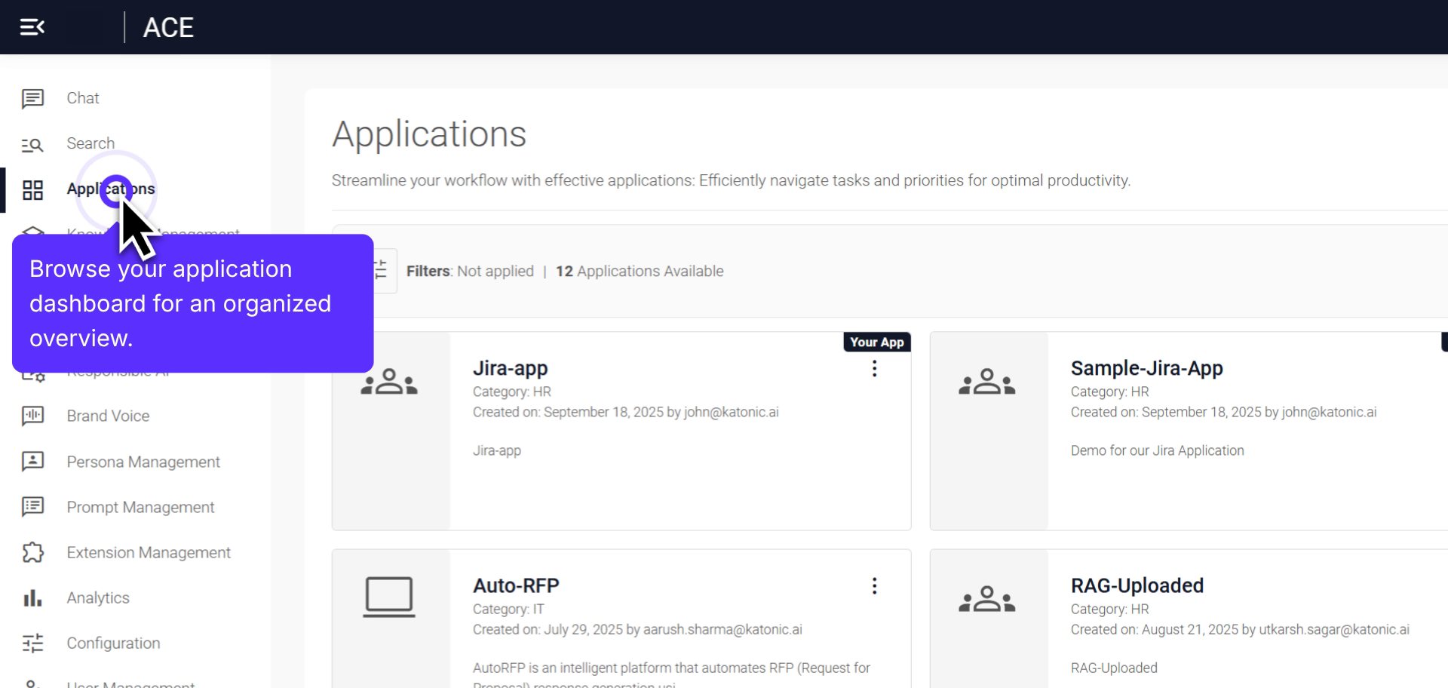Open the filter icon beside the Filters label
The image size is (1448, 688).
[x=379, y=270]
